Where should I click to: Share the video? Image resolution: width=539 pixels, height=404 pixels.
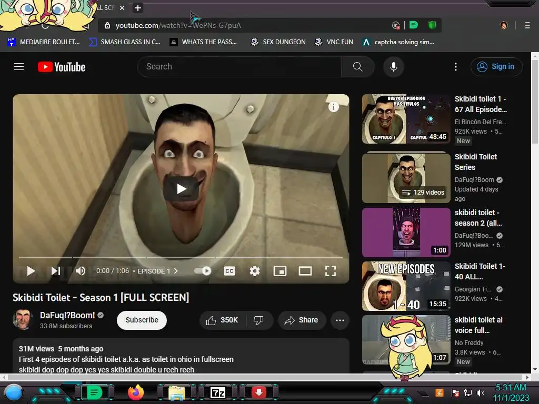tap(302, 320)
